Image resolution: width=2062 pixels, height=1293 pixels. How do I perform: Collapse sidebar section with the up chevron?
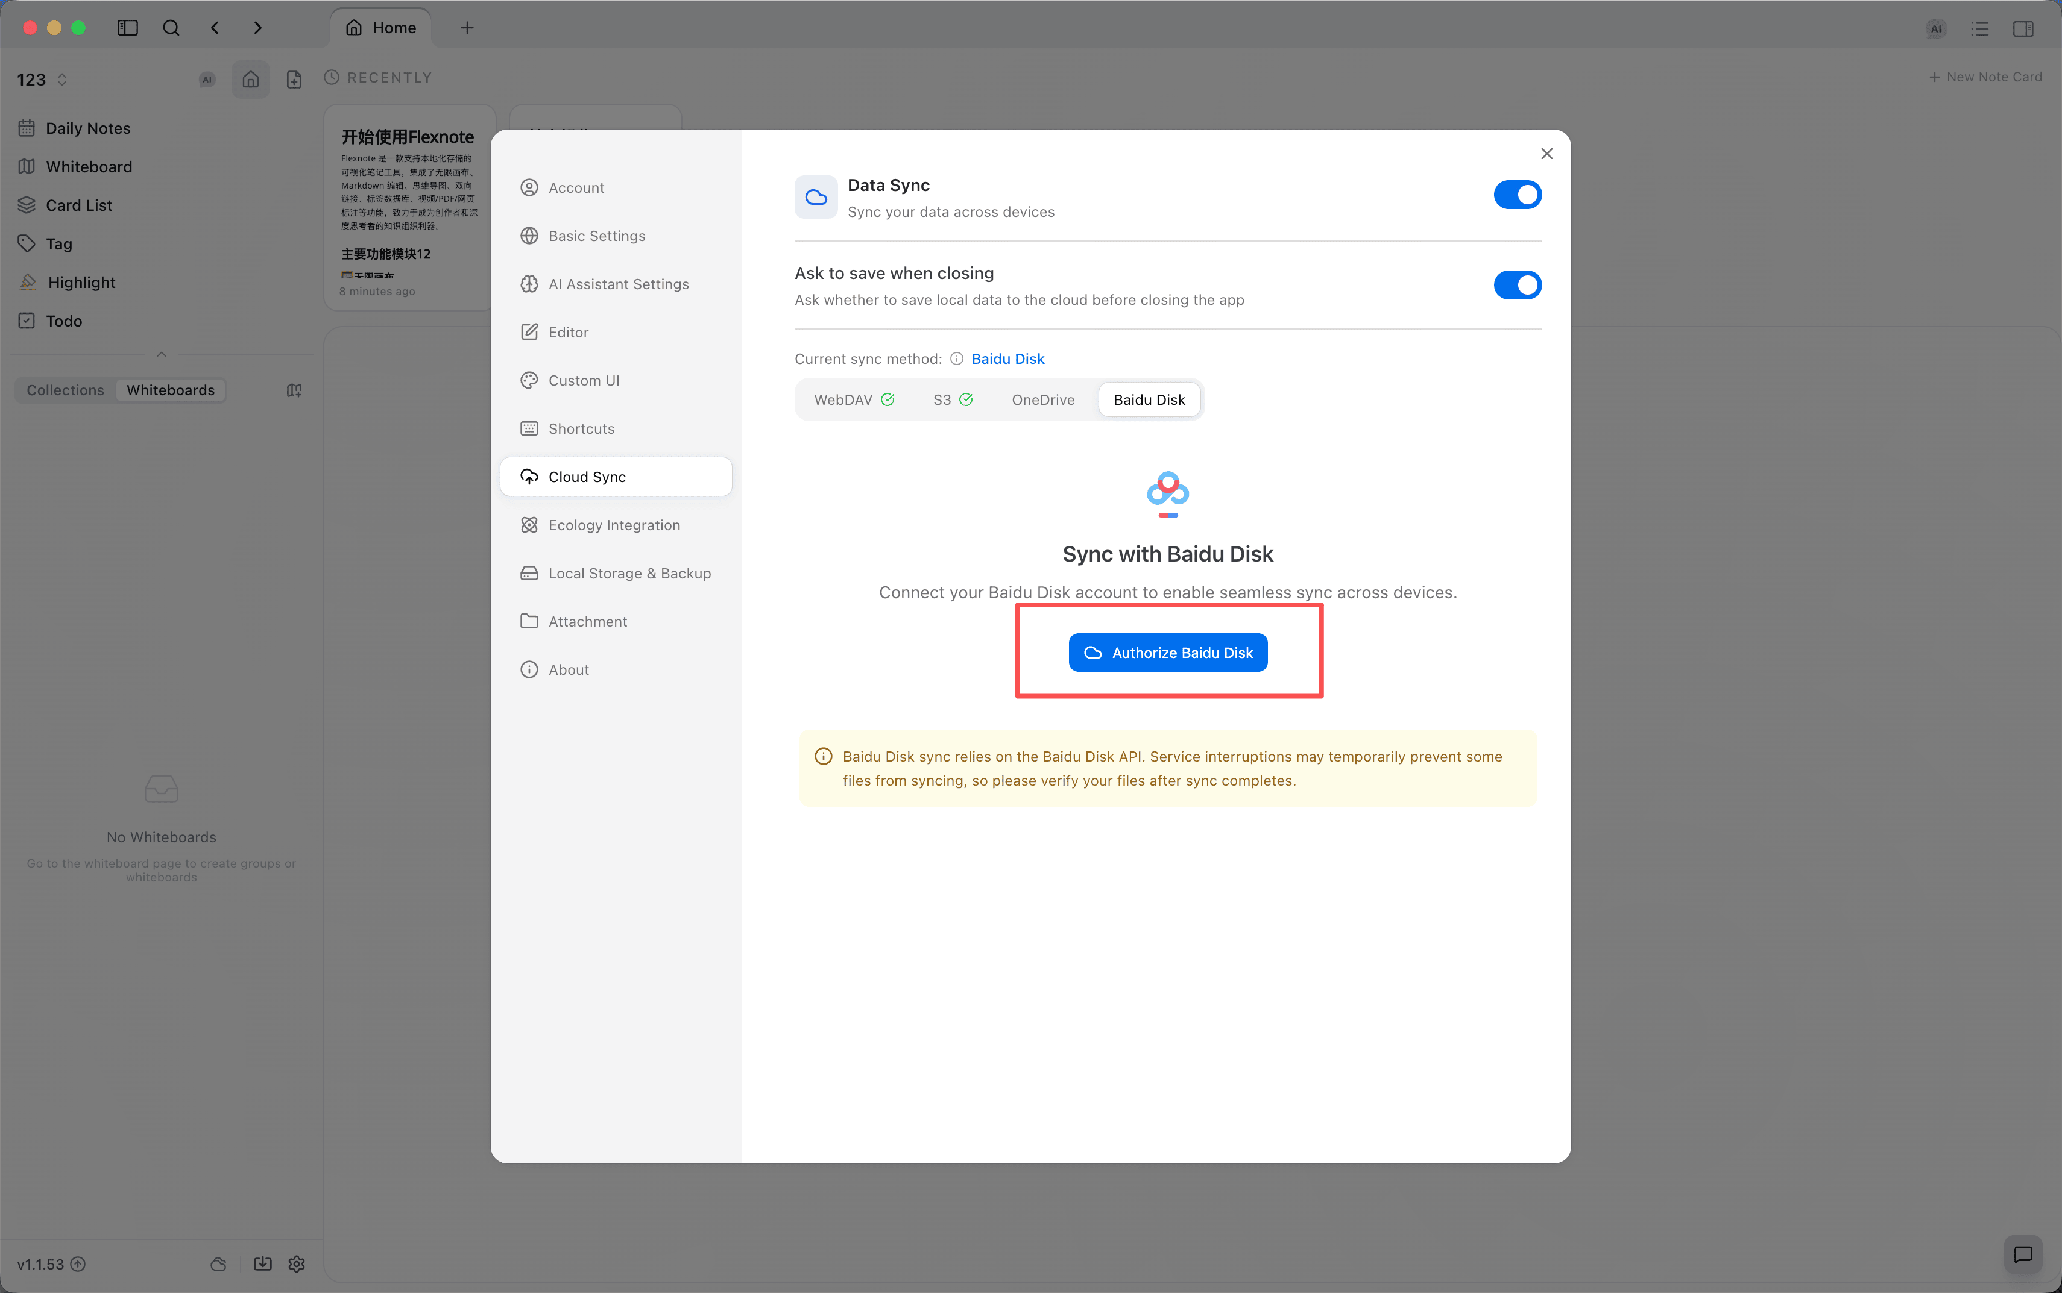pos(161,354)
